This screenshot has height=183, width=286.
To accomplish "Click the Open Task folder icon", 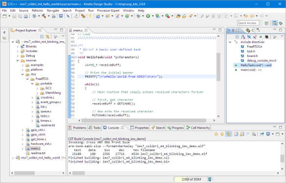I will [184, 16].
